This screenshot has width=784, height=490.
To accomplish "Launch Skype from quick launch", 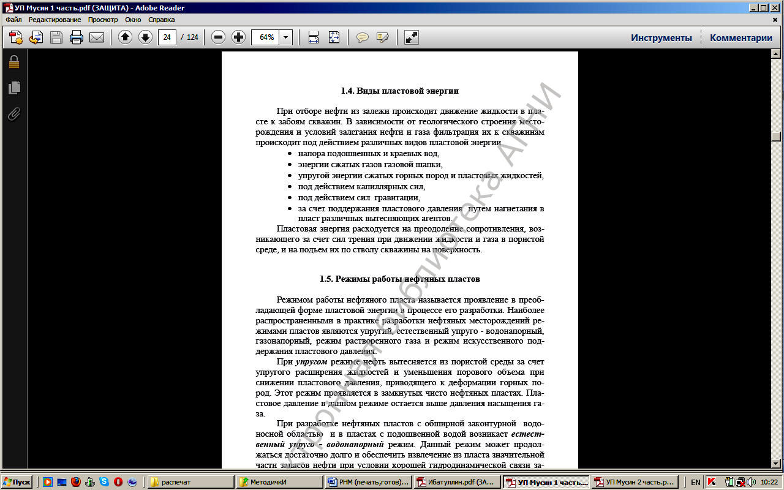I will tap(104, 482).
